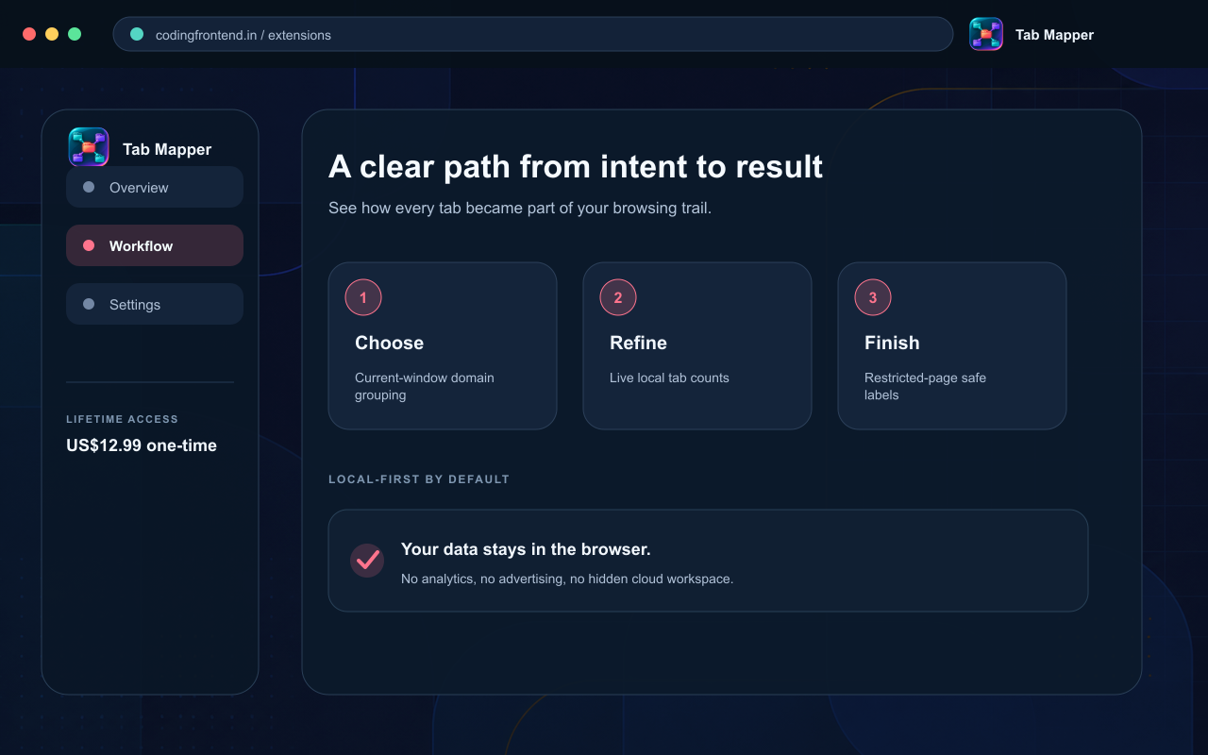Image resolution: width=1208 pixels, height=755 pixels.
Task: Open the Overview section
Action: click(x=155, y=187)
